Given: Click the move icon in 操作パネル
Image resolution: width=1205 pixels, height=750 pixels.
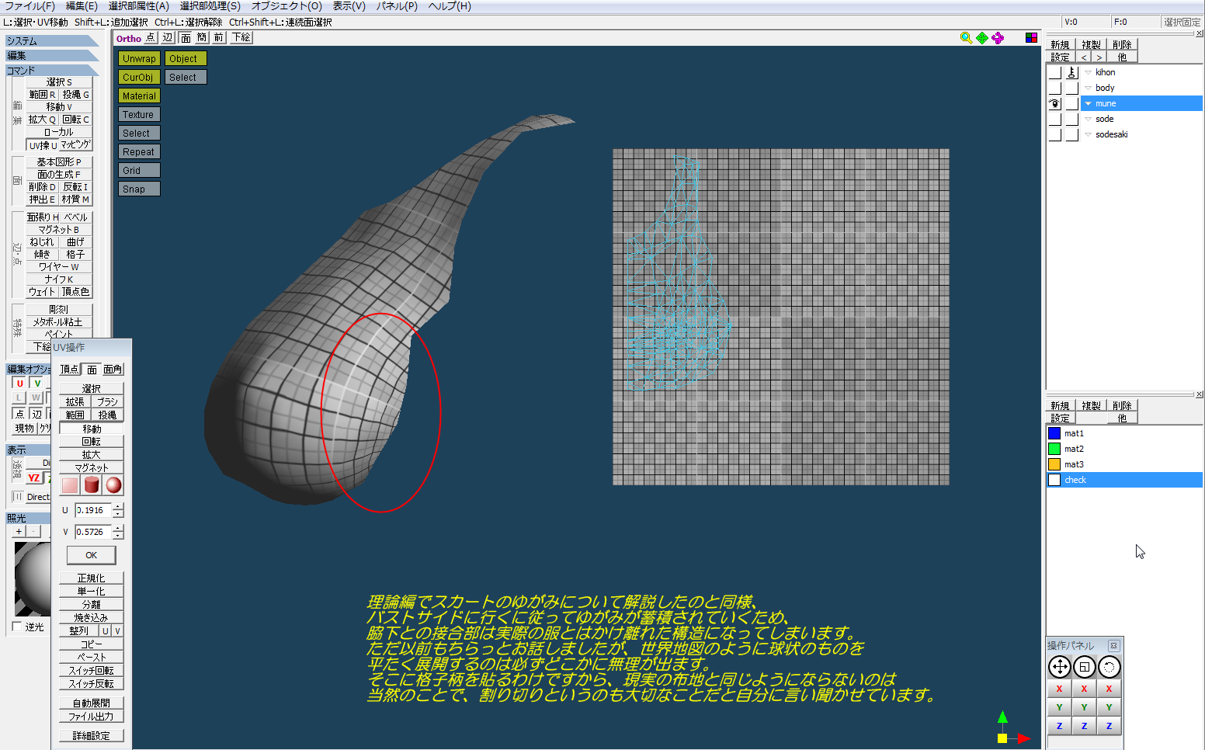Looking at the screenshot, I should pos(1059,667).
